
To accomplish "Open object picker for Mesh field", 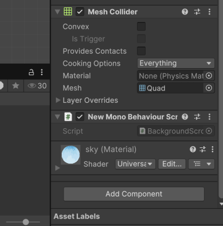I will click(x=209, y=88).
